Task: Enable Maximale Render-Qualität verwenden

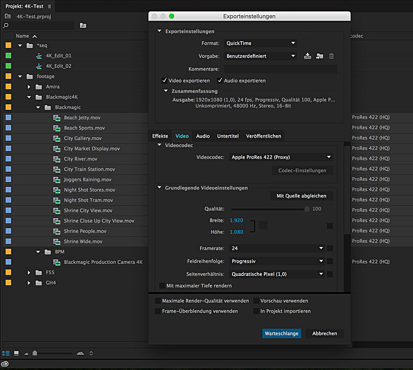Action: tap(158, 301)
